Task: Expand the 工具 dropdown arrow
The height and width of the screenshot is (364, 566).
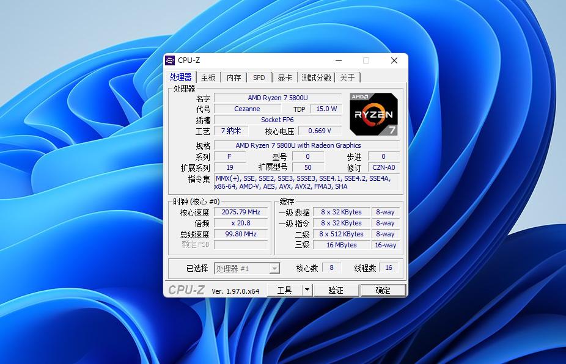Action: click(x=307, y=289)
